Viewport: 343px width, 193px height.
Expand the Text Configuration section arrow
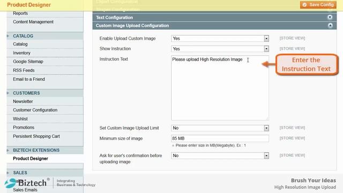(330, 17)
